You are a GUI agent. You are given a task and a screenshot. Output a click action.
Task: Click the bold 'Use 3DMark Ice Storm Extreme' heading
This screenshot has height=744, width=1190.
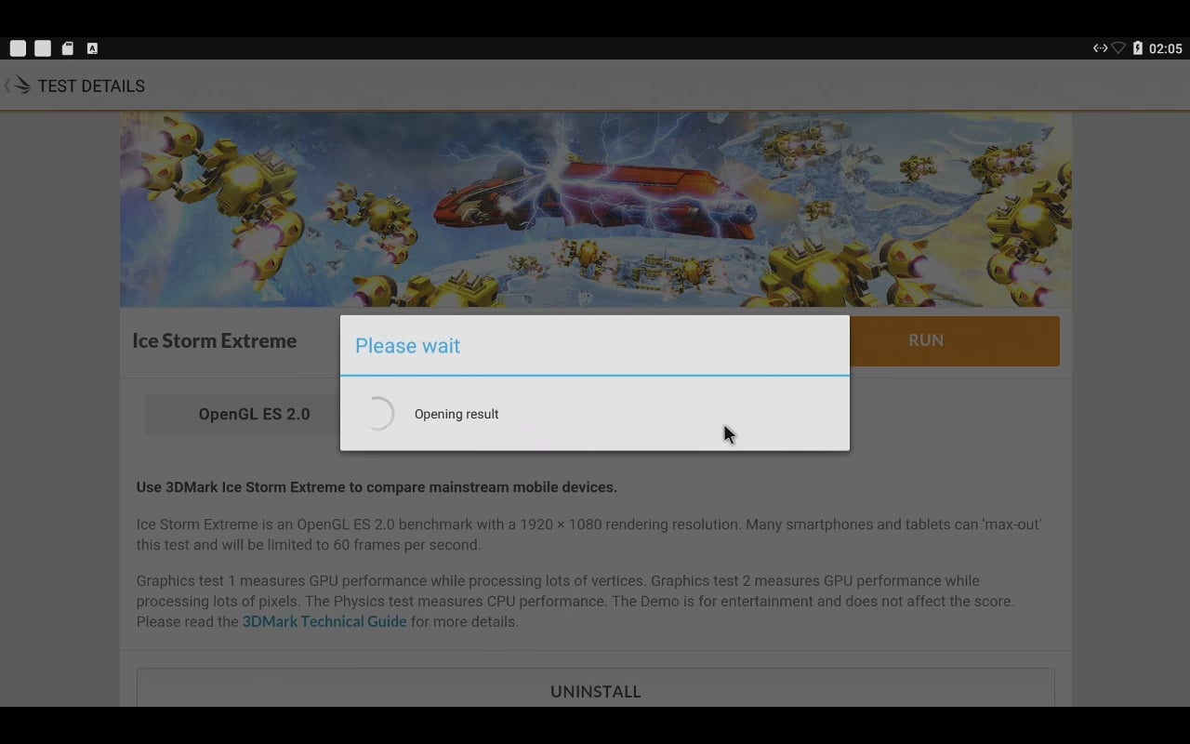point(377,487)
